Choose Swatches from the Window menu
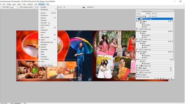This screenshot has height=104, width=185. tap(48, 57)
